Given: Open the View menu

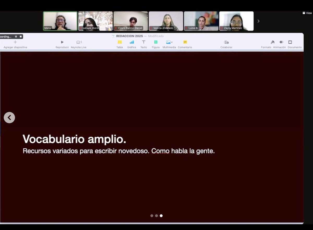Looking at the screenshot, I should click(307, 13).
